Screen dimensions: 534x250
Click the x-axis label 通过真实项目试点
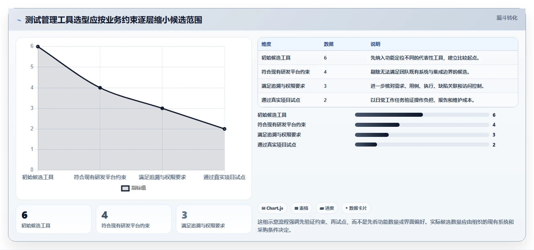pos(225,177)
